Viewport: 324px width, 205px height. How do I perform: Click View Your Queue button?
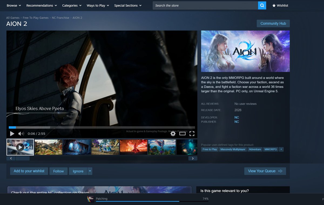pos(265,171)
